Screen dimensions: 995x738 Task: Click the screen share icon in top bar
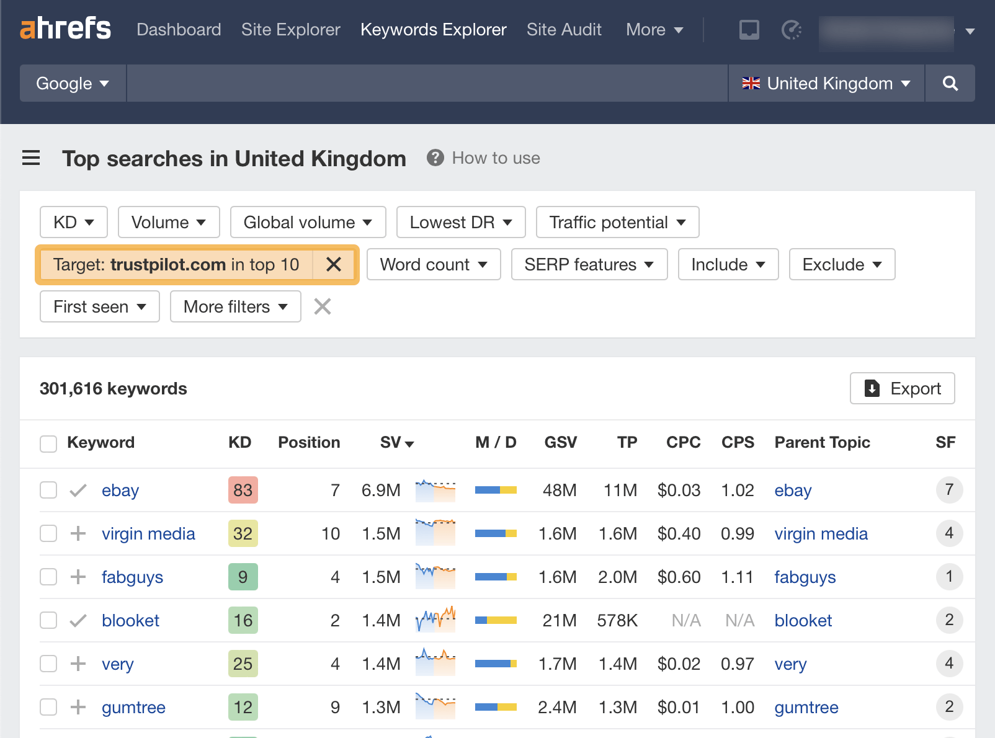[749, 29]
